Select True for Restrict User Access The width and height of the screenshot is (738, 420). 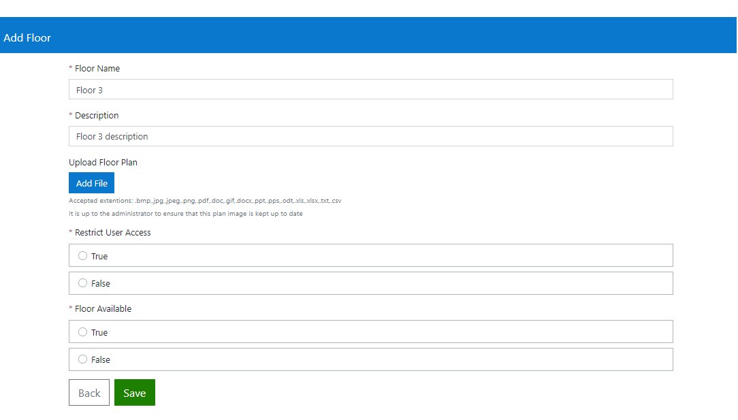[x=83, y=256]
